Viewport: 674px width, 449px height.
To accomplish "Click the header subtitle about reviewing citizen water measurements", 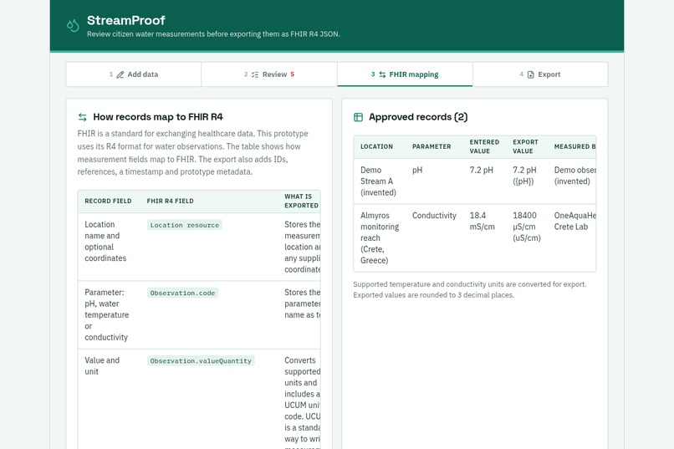I will coord(213,34).
